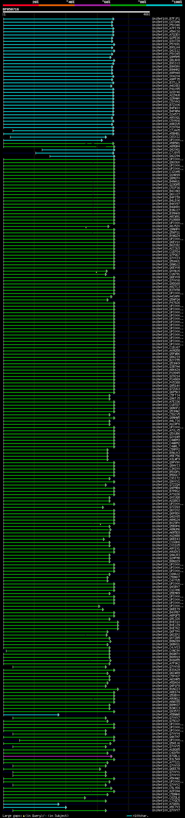Open hit UniRef100_Q42294
This screenshot has width=185, height=818.
pyautogui.click(x=166, y=156)
